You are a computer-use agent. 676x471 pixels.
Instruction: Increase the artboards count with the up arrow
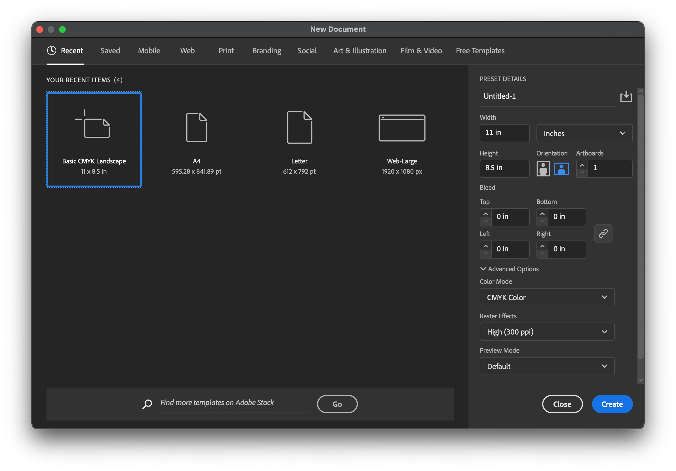point(582,165)
